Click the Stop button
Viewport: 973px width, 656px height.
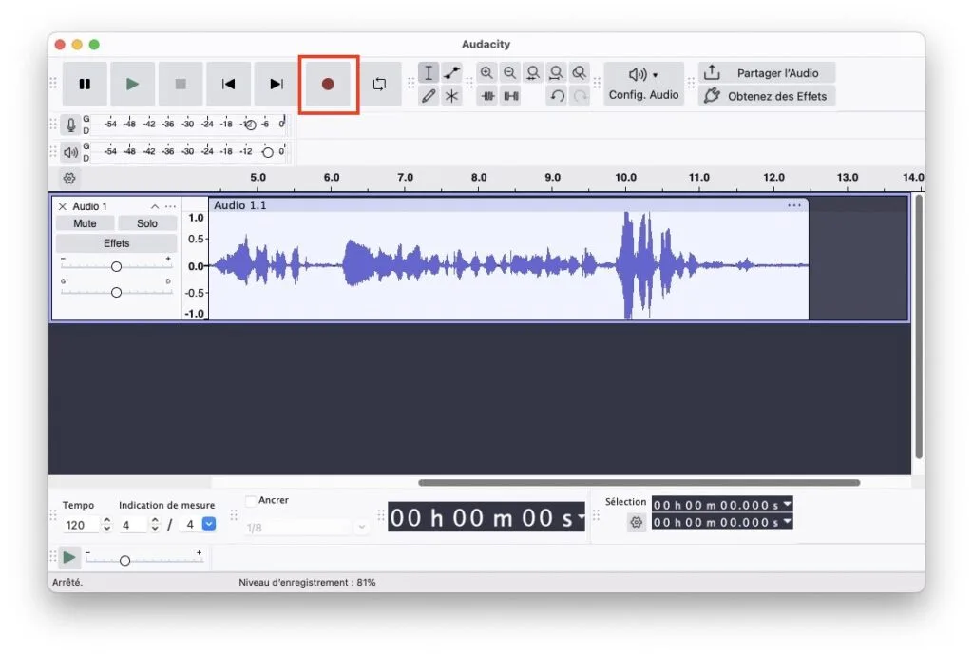(181, 84)
